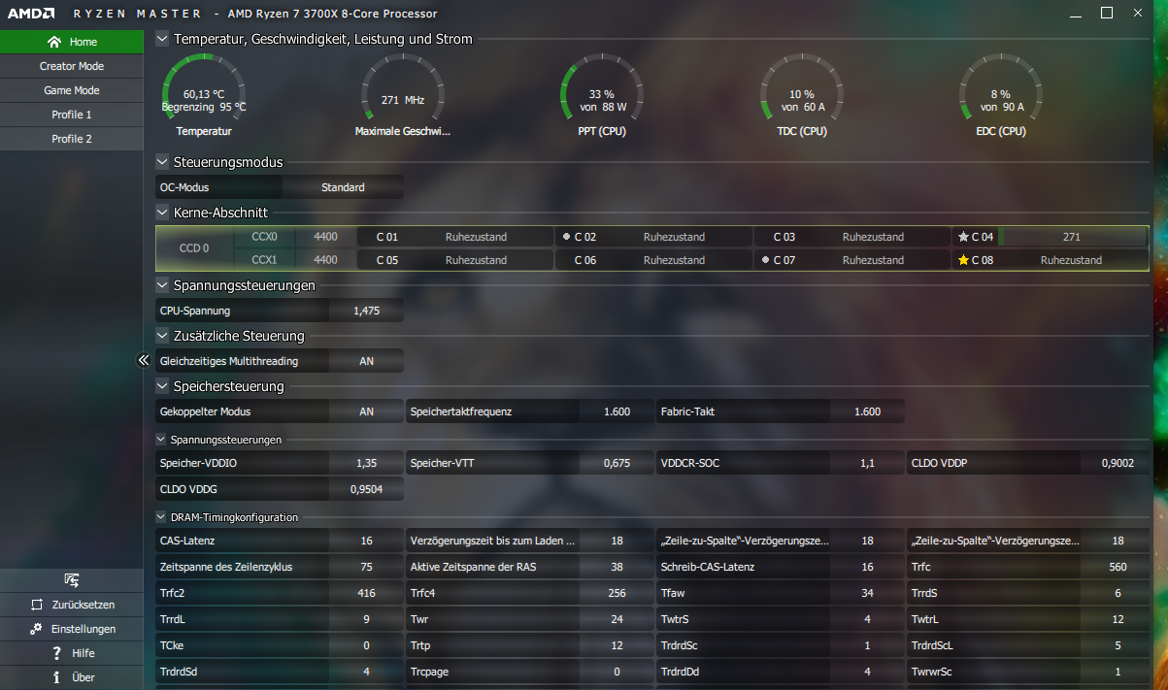Click the Maximale Geschwindigkeit gauge

pyautogui.click(x=403, y=94)
